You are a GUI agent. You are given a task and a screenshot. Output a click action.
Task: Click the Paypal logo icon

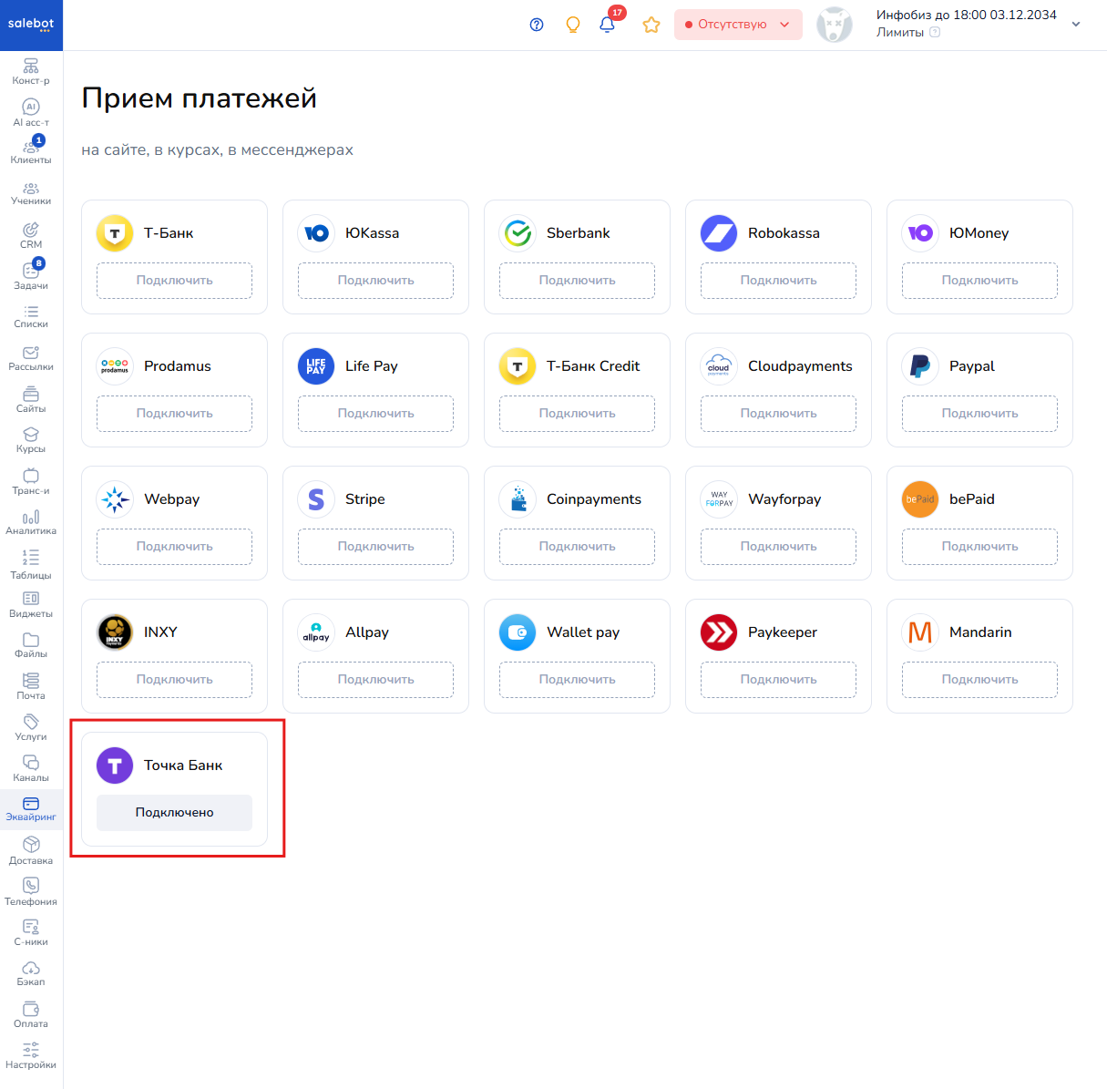(x=920, y=366)
